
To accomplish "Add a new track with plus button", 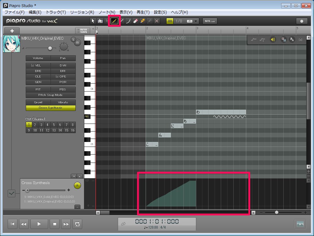I will [12, 31].
